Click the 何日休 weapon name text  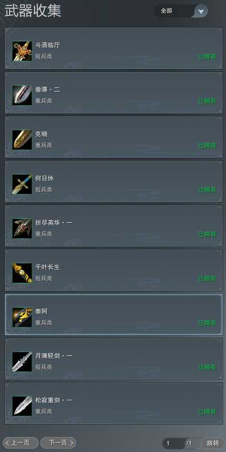44,178
